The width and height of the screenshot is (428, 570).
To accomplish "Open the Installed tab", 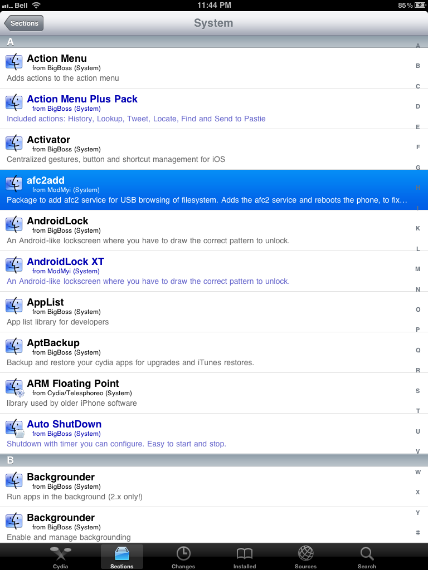I will (244, 557).
